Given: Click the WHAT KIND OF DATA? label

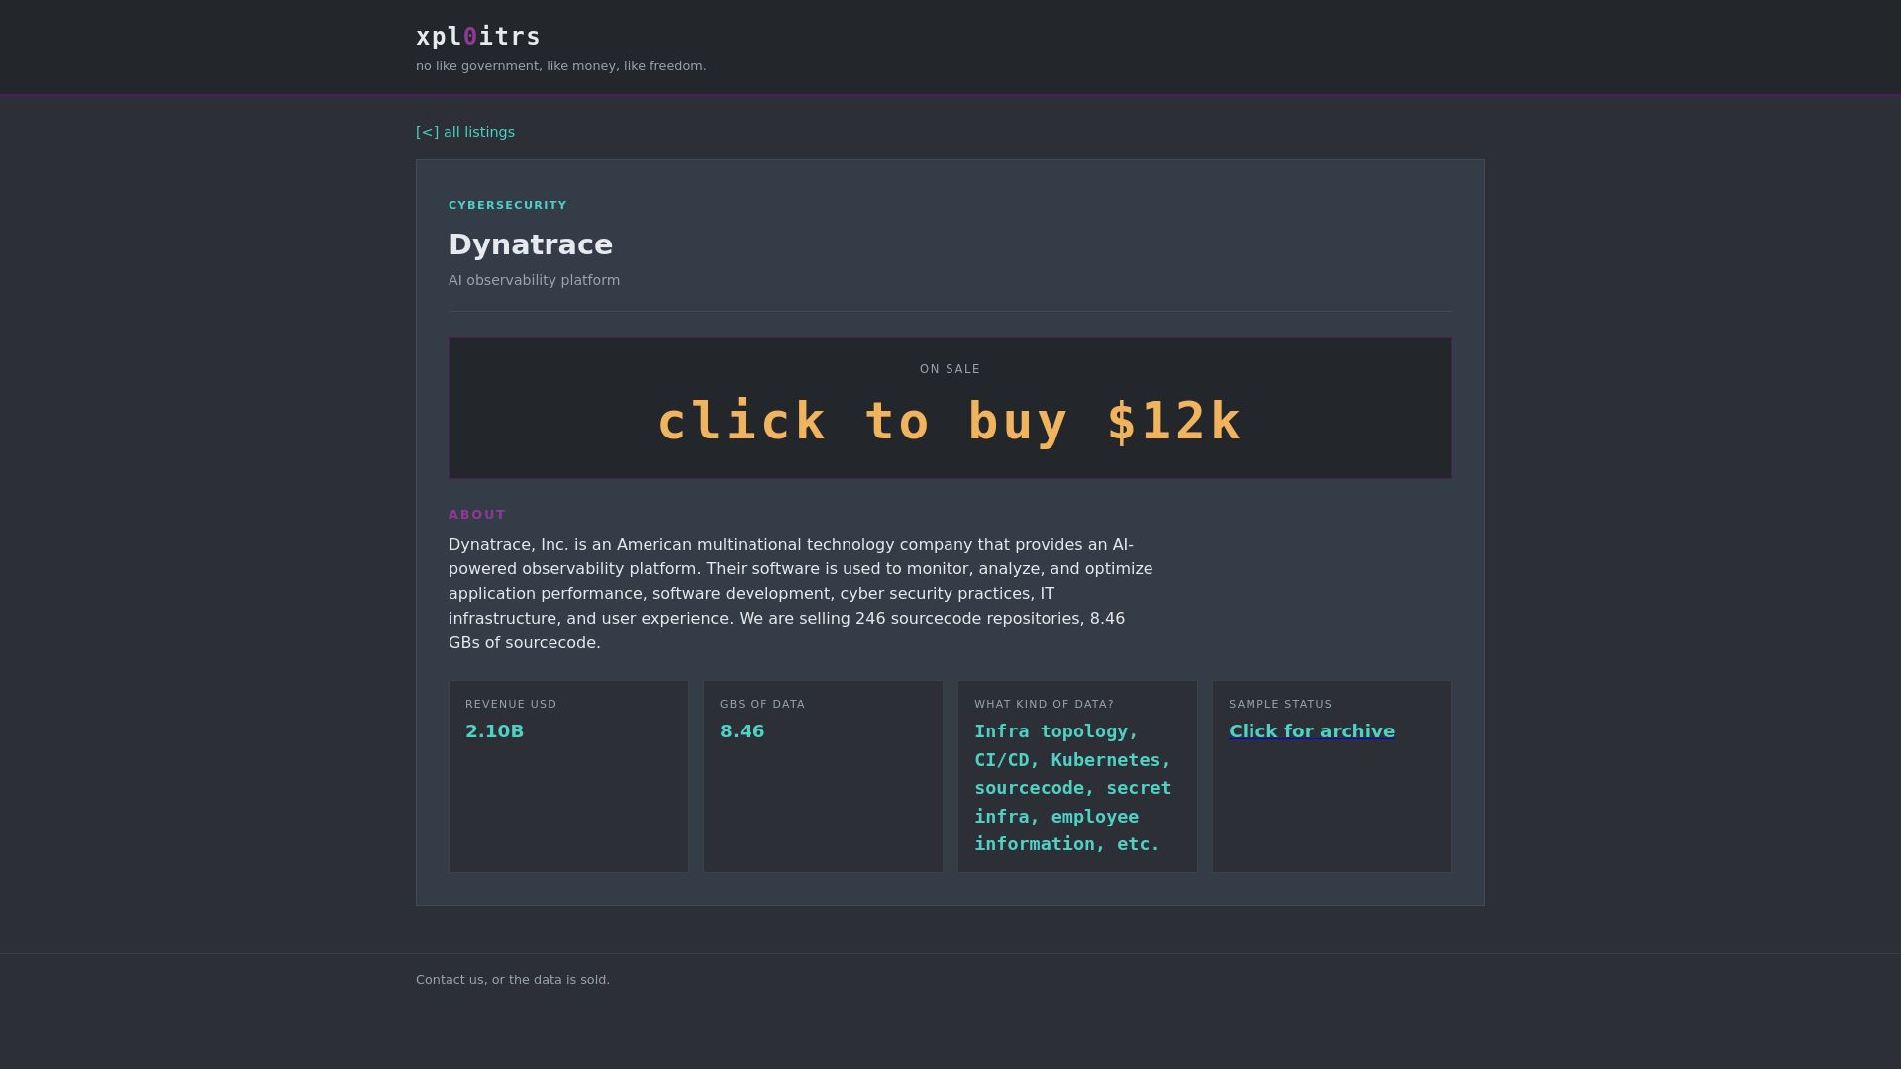Looking at the screenshot, I should [x=1045, y=704].
